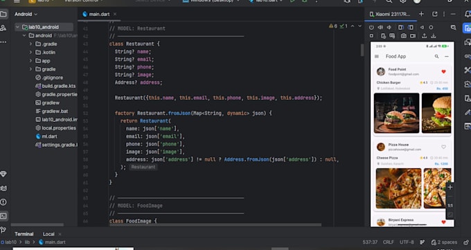Select .gitignore in project tree
Image resolution: width=471 pixels, height=250 pixels.
click(49, 78)
